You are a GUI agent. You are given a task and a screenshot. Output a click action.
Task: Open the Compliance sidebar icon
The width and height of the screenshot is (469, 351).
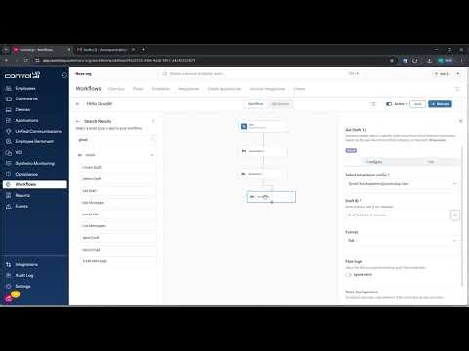click(x=9, y=174)
